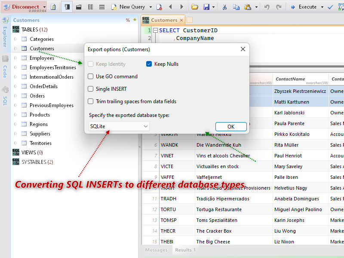Screen dimensions: 344x258
Task: Click the open file folder icon
Action: point(194,7)
